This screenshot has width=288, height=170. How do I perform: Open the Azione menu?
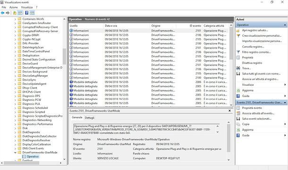tap(14, 8)
